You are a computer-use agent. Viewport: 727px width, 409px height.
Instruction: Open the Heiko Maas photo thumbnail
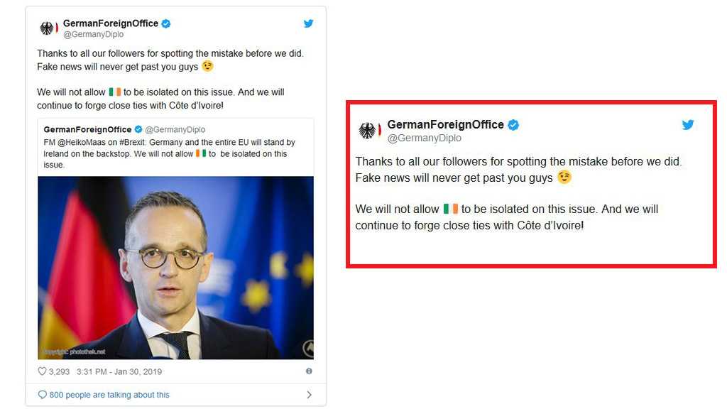click(176, 268)
